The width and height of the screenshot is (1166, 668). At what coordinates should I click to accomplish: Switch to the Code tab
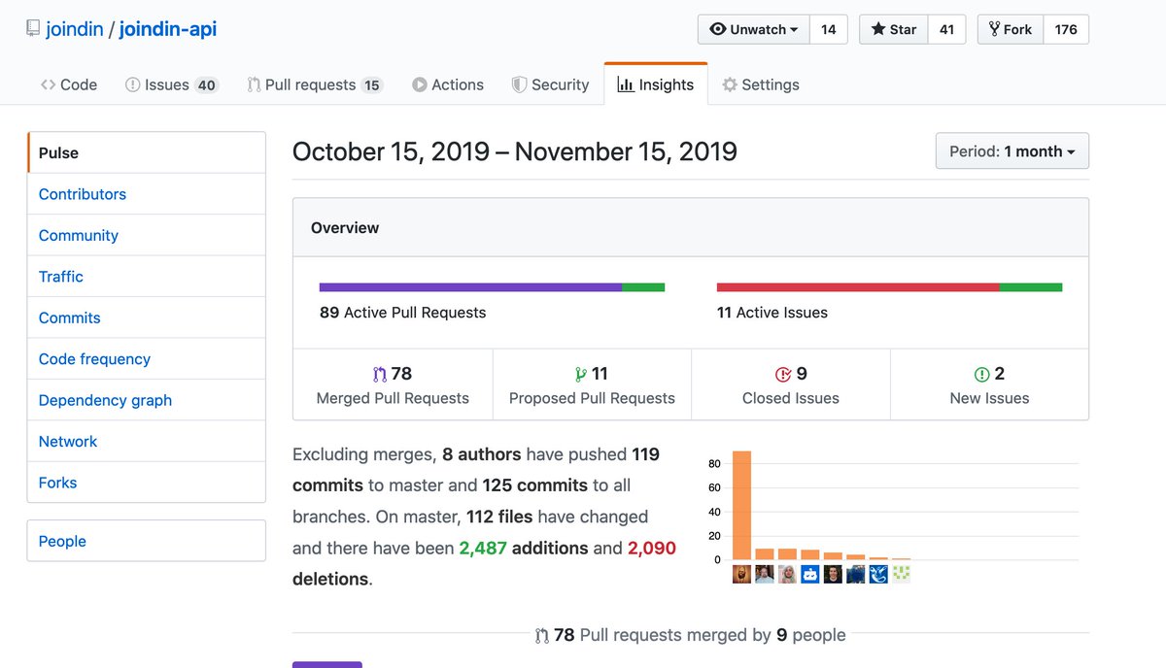69,84
